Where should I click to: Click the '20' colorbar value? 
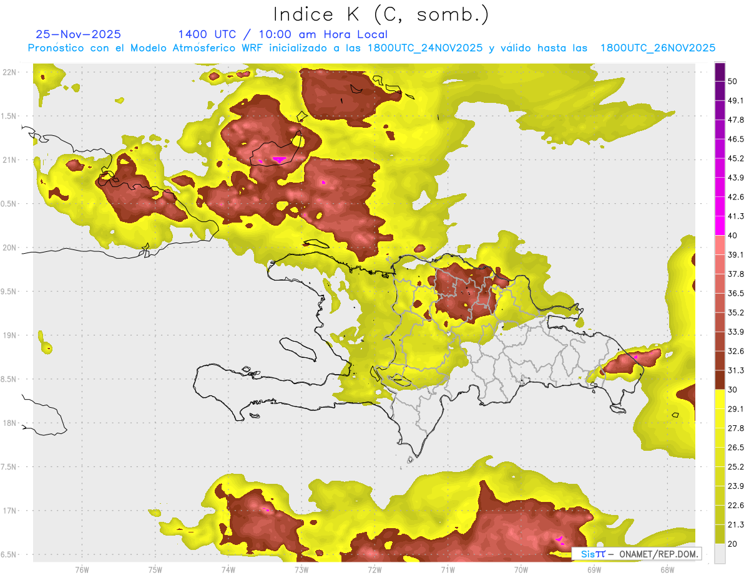click(x=733, y=544)
